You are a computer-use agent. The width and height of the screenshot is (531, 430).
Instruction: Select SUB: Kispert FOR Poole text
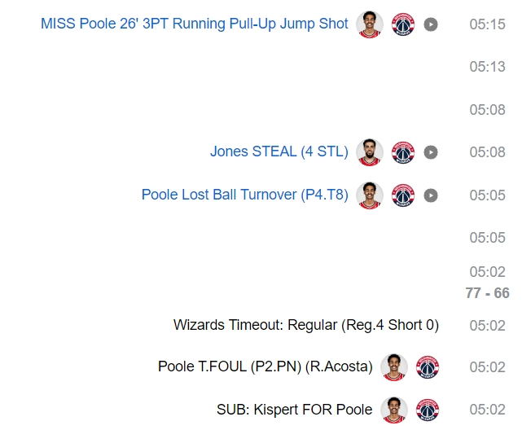pos(294,410)
